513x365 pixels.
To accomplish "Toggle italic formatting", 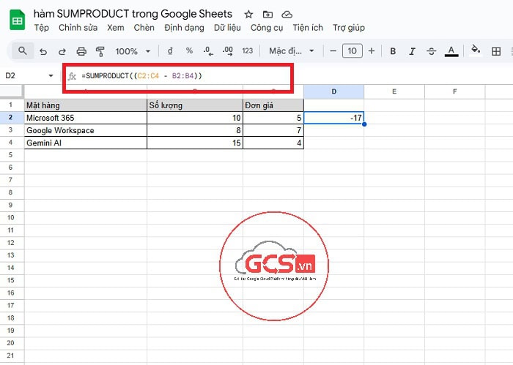I will pos(412,51).
